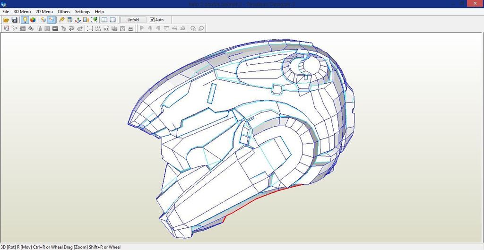
Task: Open the Settings menu
Action: coord(82,11)
